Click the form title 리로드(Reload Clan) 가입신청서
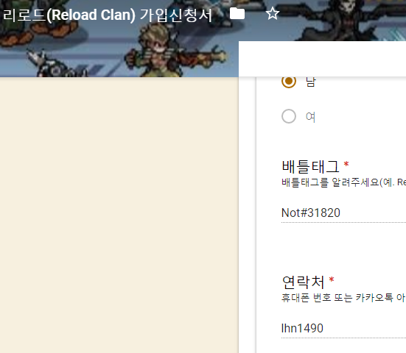Image resolution: width=406 pixels, height=353 pixels. click(x=108, y=15)
